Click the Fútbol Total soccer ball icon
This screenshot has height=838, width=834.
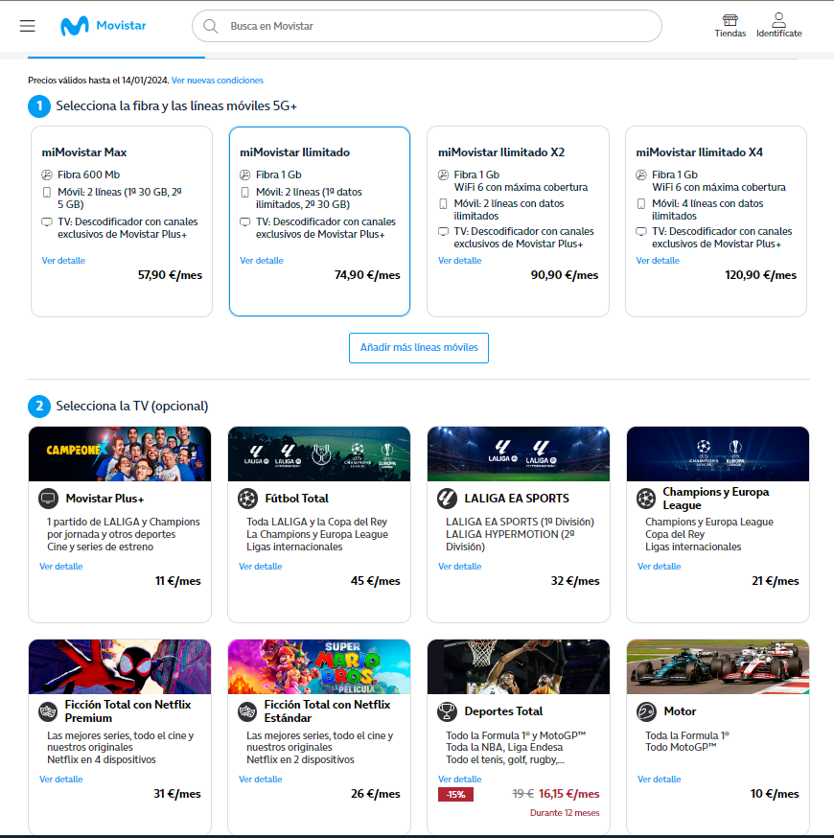coord(247,499)
